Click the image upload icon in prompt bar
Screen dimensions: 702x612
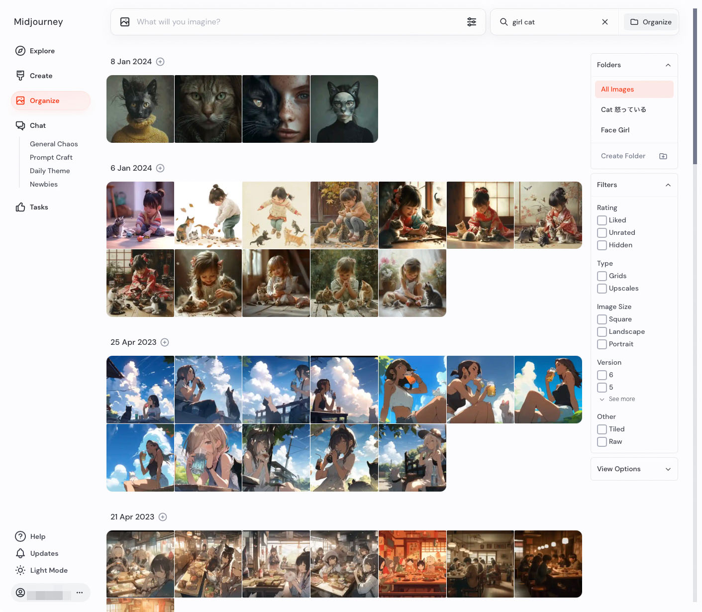125,22
